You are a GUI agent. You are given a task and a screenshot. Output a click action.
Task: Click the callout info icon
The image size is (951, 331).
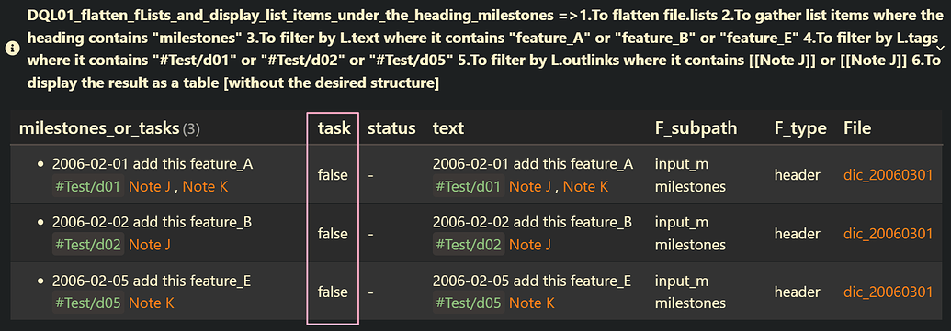[11, 49]
